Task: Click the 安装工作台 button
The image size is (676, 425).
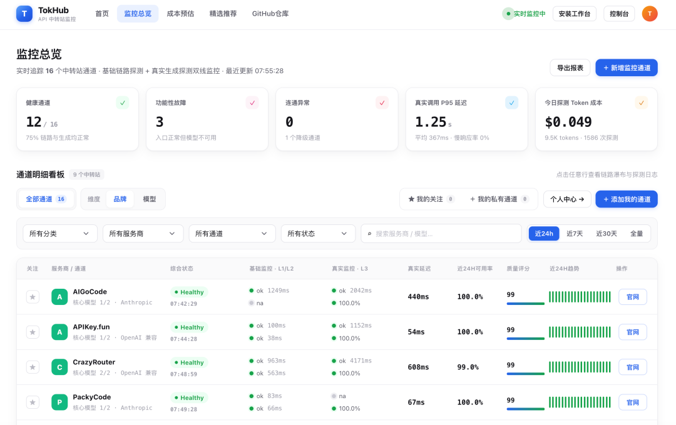Action: click(574, 14)
